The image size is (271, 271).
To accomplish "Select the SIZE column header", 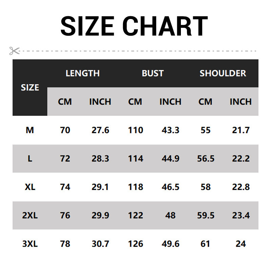I will 30,87.
